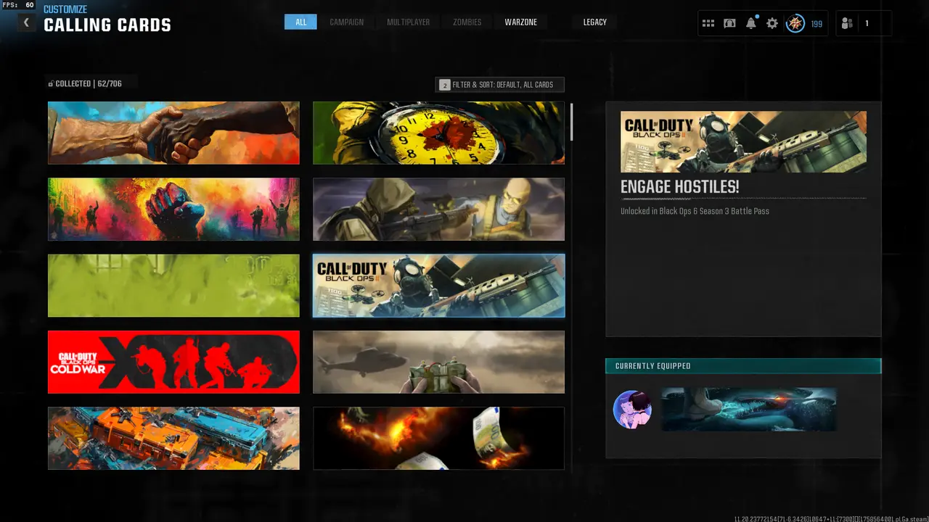The height and width of the screenshot is (522, 929).
Task: Open the grid menu icon in top bar
Action: click(x=708, y=23)
